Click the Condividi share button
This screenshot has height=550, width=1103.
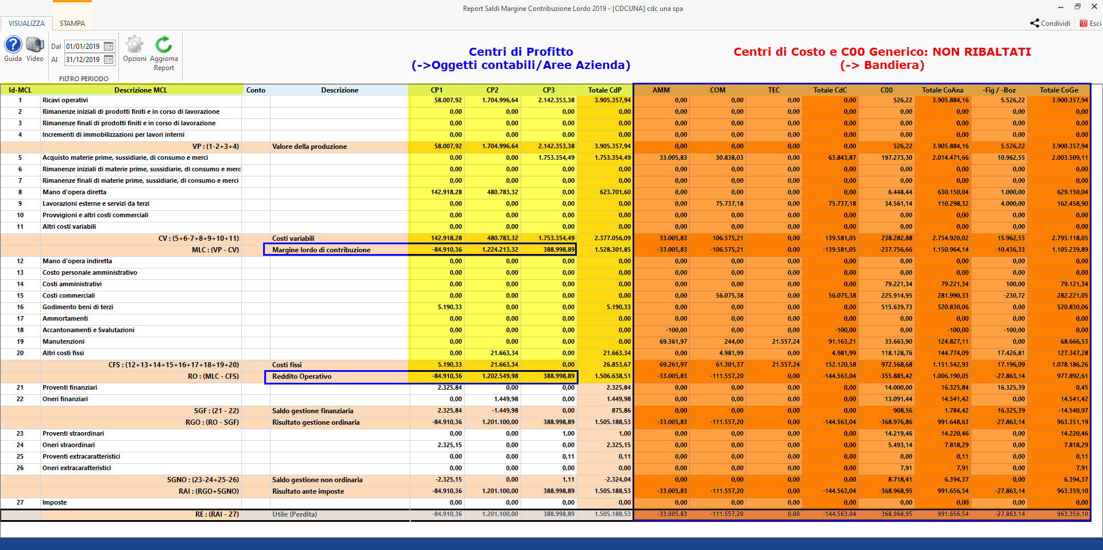[1050, 24]
